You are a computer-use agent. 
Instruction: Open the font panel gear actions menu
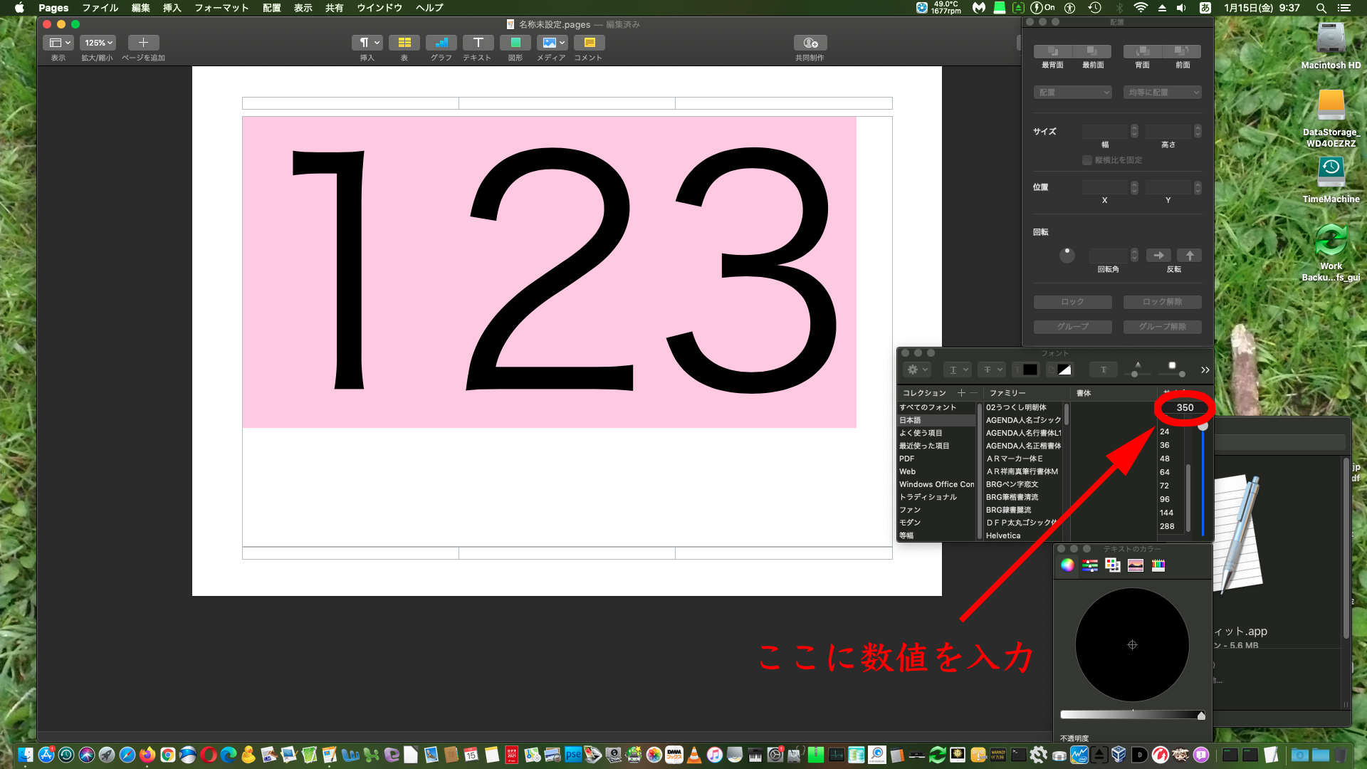(916, 370)
